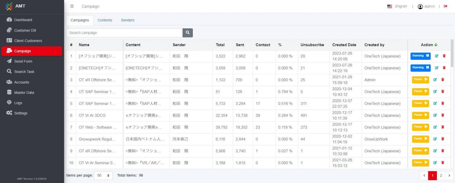Resume paused Growupwork campaign row 8

[420, 139]
